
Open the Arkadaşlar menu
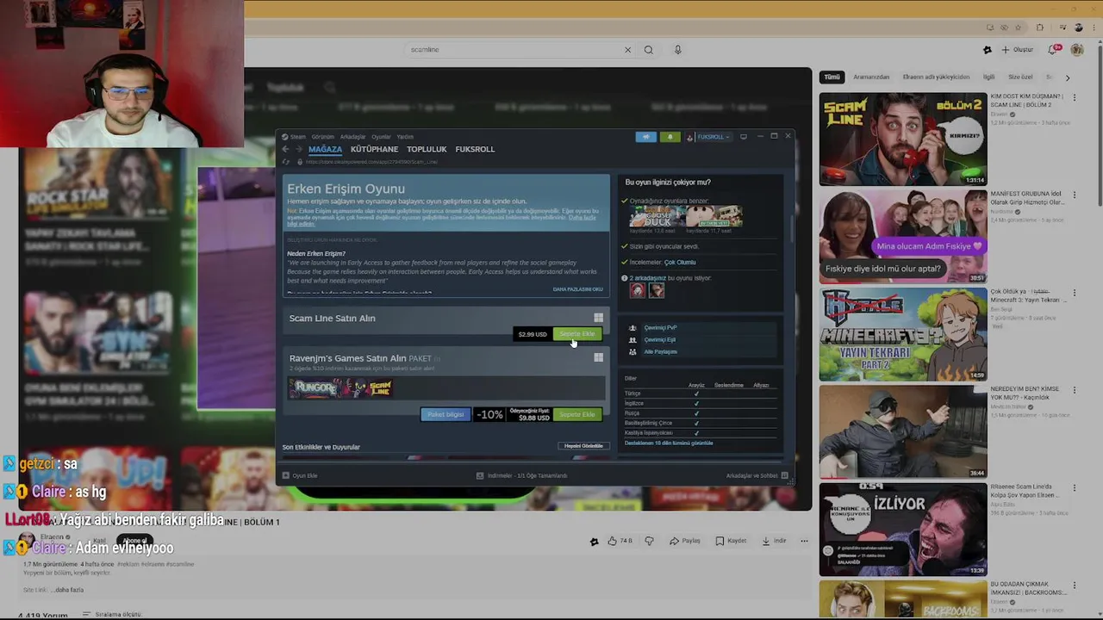pyautogui.click(x=352, y=137)
